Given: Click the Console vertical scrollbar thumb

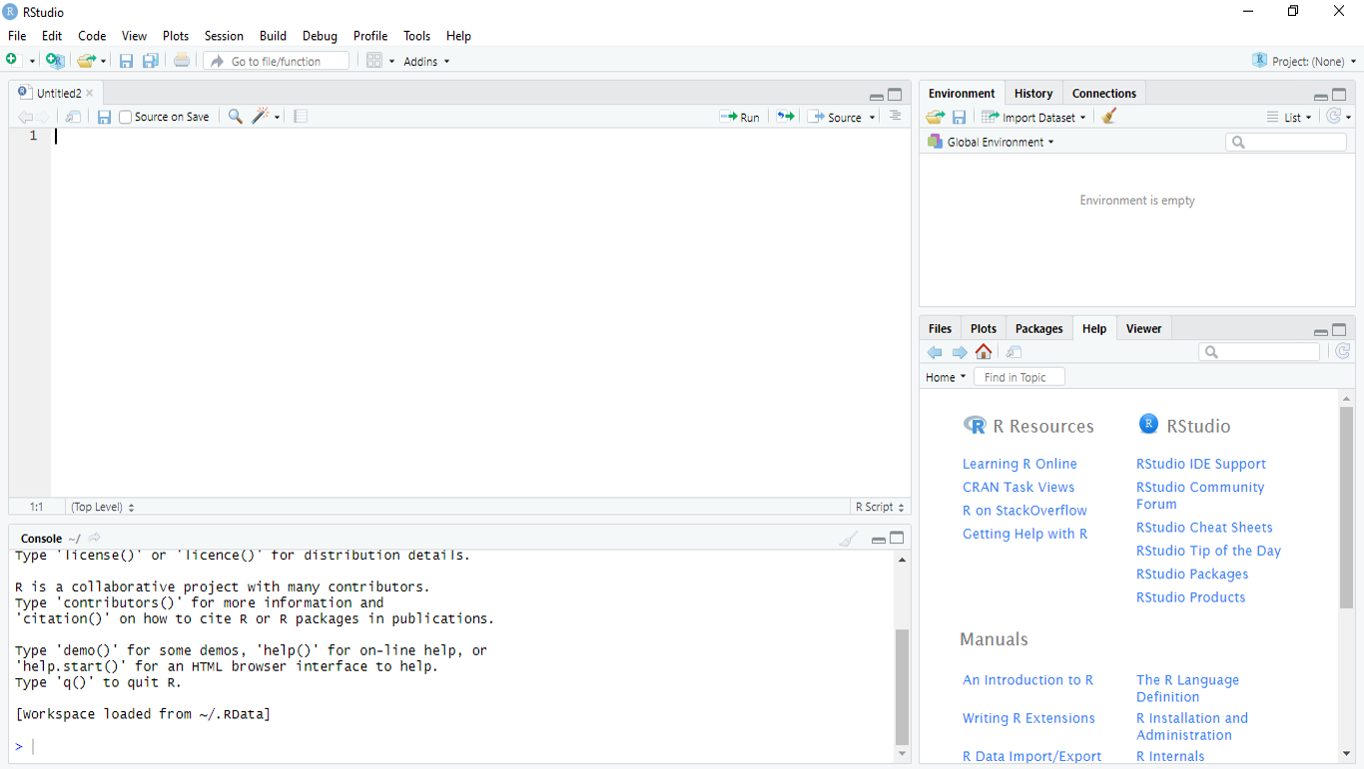Looking at the screenshot, I should 902,687.
